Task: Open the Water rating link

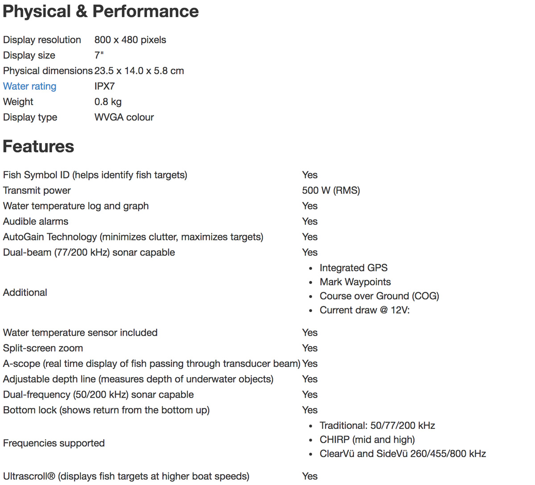Action: (x=29, y=86)
